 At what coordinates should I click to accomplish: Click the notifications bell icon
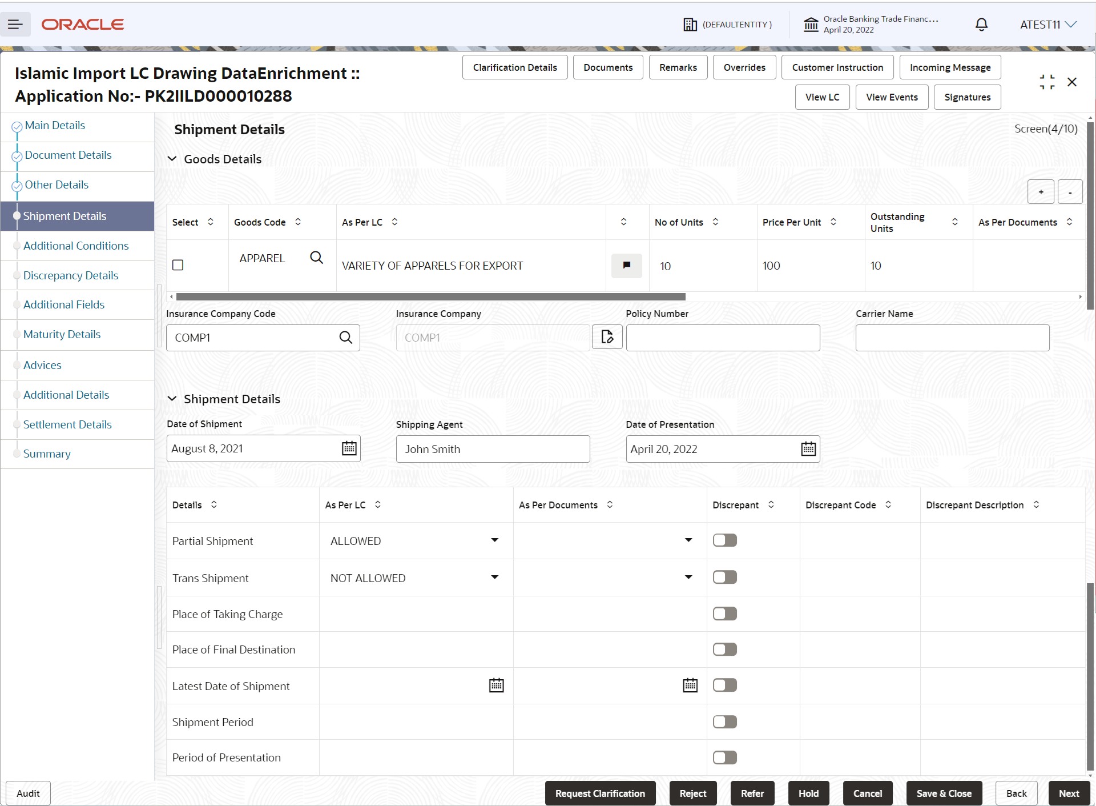(x=981, y=24)
